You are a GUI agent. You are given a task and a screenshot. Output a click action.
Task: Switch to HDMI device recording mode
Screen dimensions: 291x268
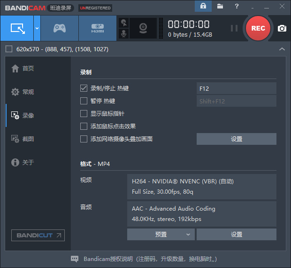click(98, 28)
